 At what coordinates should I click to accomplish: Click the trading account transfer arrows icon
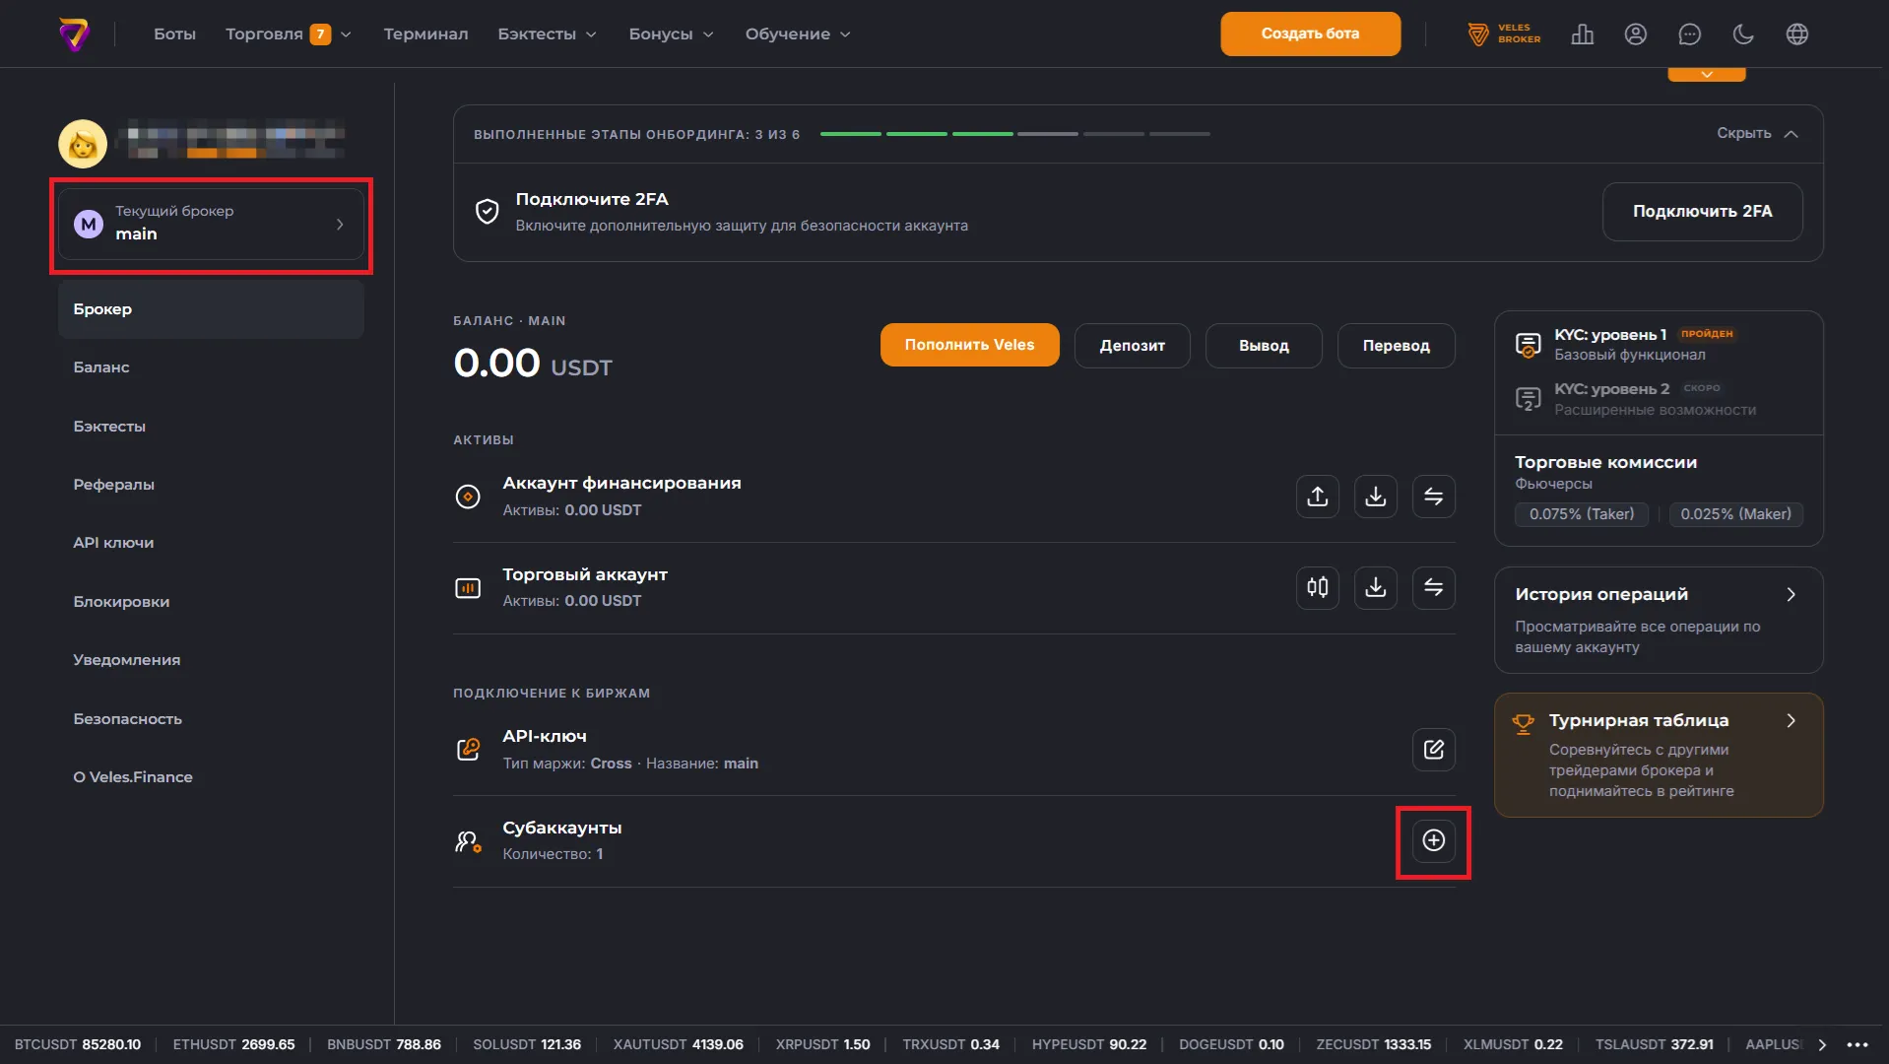[x=1434, y=588]
